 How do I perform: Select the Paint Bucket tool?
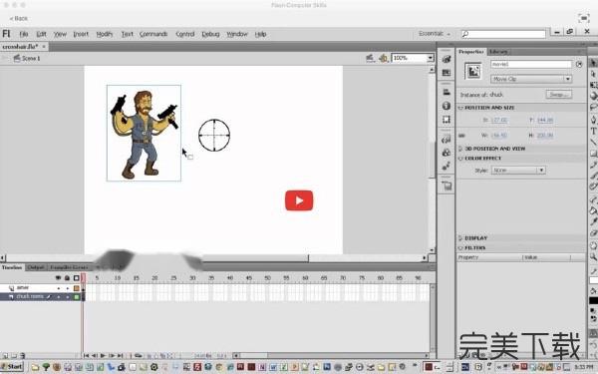point(594,210)
